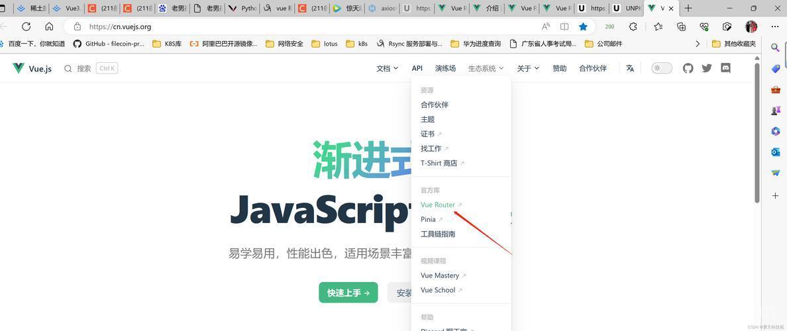Expand the 文档 navigation dropdown
Image resolution: width=787 pixels, height=331 pixels.
(387, 68)
